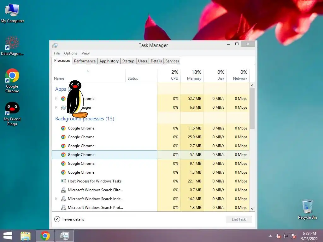Open the View menu
The width and height of the screenshot is (323, 242).
(85, 53)
